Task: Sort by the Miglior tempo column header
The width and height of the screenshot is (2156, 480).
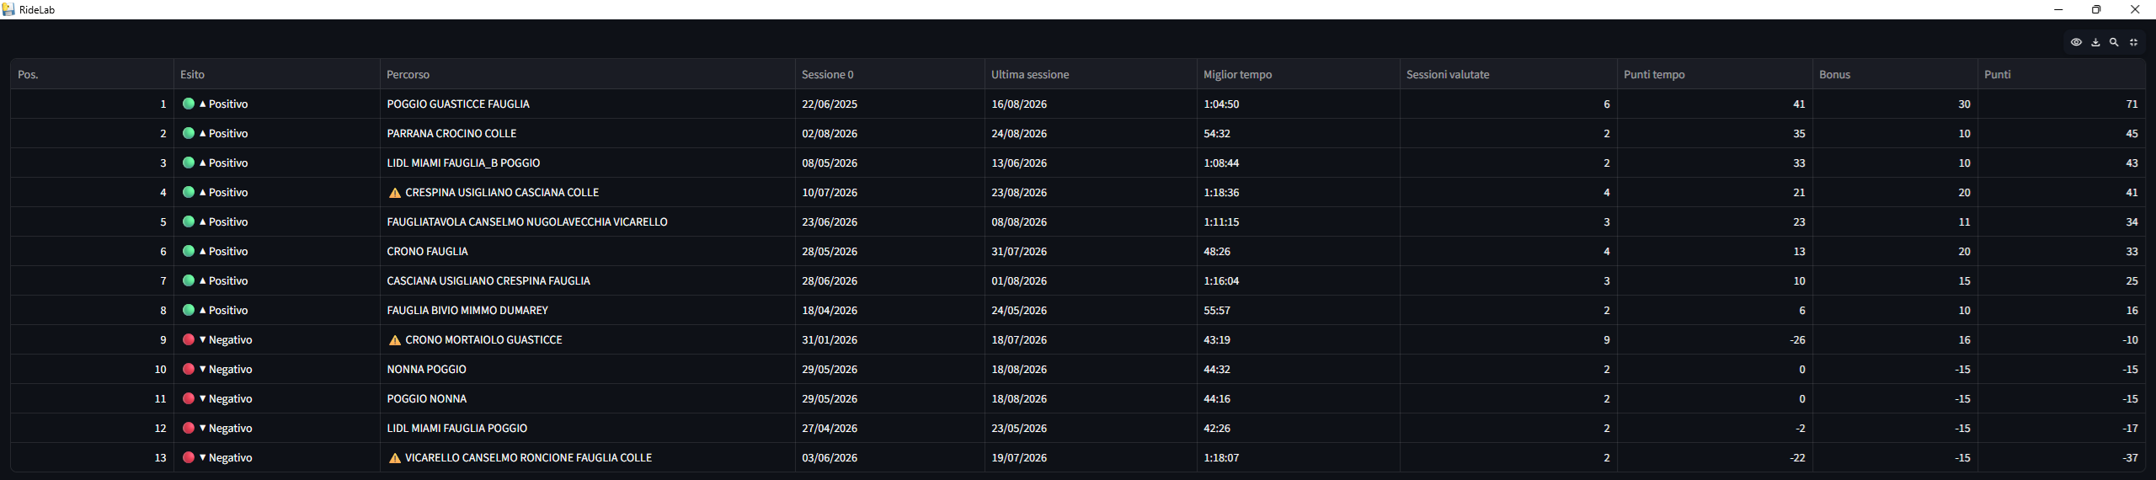Action: point(1299,74)
